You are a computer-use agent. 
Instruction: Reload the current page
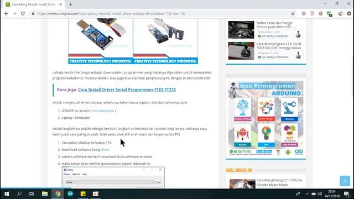23,13
